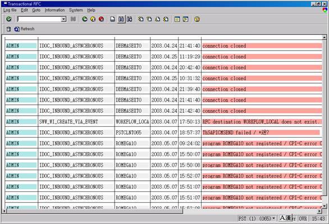
Task: Click the yellow Exit arrow icon
Action: [93, 19]
